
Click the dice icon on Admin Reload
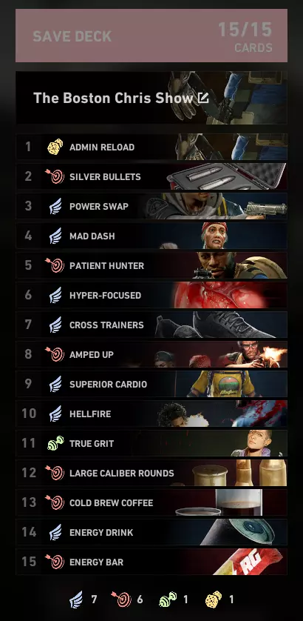coord(55,147)
